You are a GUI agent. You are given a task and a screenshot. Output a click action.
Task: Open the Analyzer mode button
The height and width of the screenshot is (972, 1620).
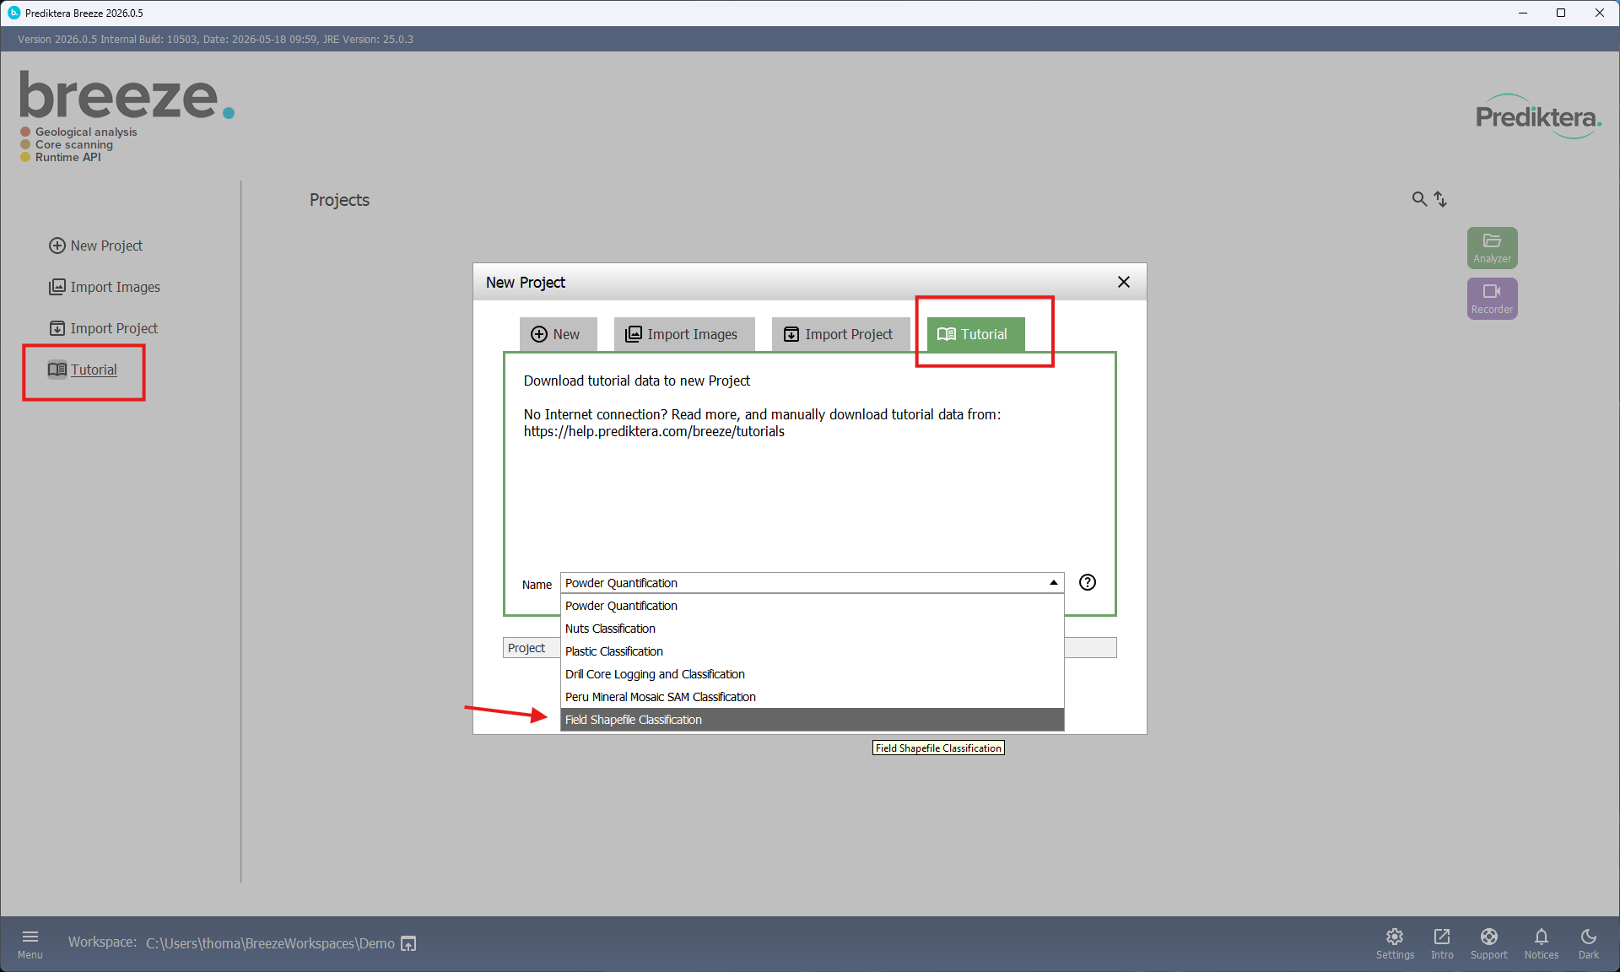tap(1492, 248)
